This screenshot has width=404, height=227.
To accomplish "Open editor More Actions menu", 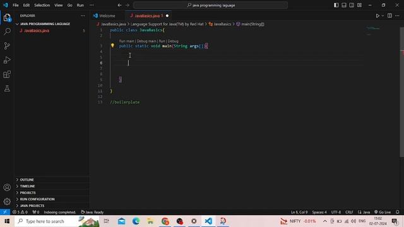I will [397, 16].
